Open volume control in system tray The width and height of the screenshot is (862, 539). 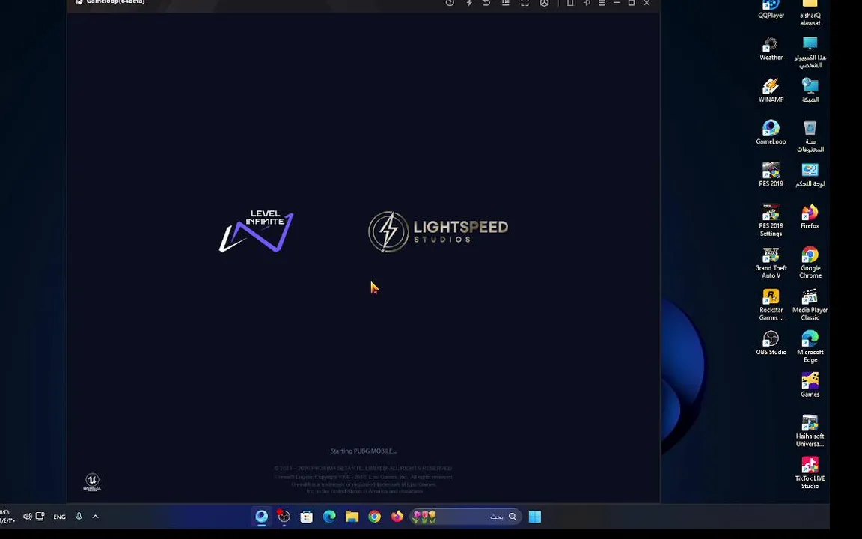tap(27, 517)
